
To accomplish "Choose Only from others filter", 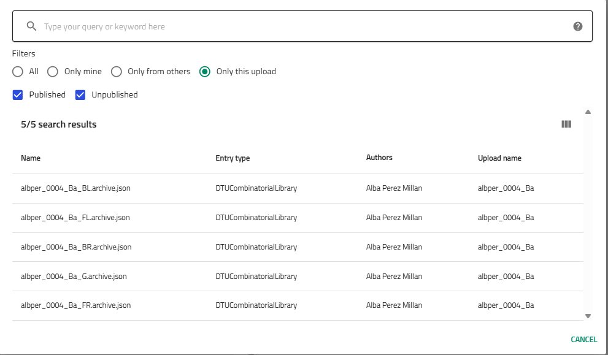I will [x=117, y=72].
